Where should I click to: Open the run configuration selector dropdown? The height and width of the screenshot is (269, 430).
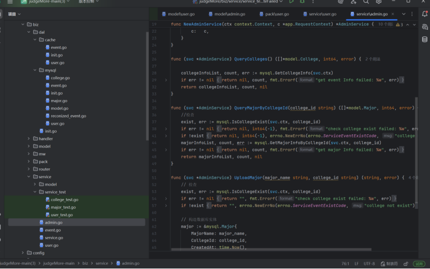237,2
